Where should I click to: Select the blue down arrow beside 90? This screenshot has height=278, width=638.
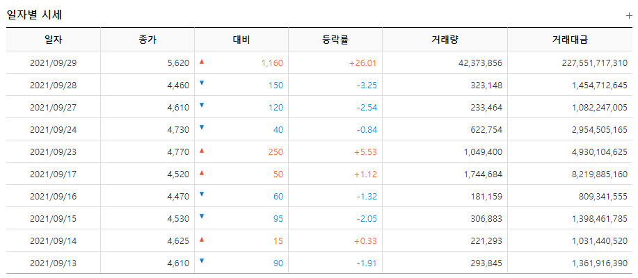coord(201,261)
